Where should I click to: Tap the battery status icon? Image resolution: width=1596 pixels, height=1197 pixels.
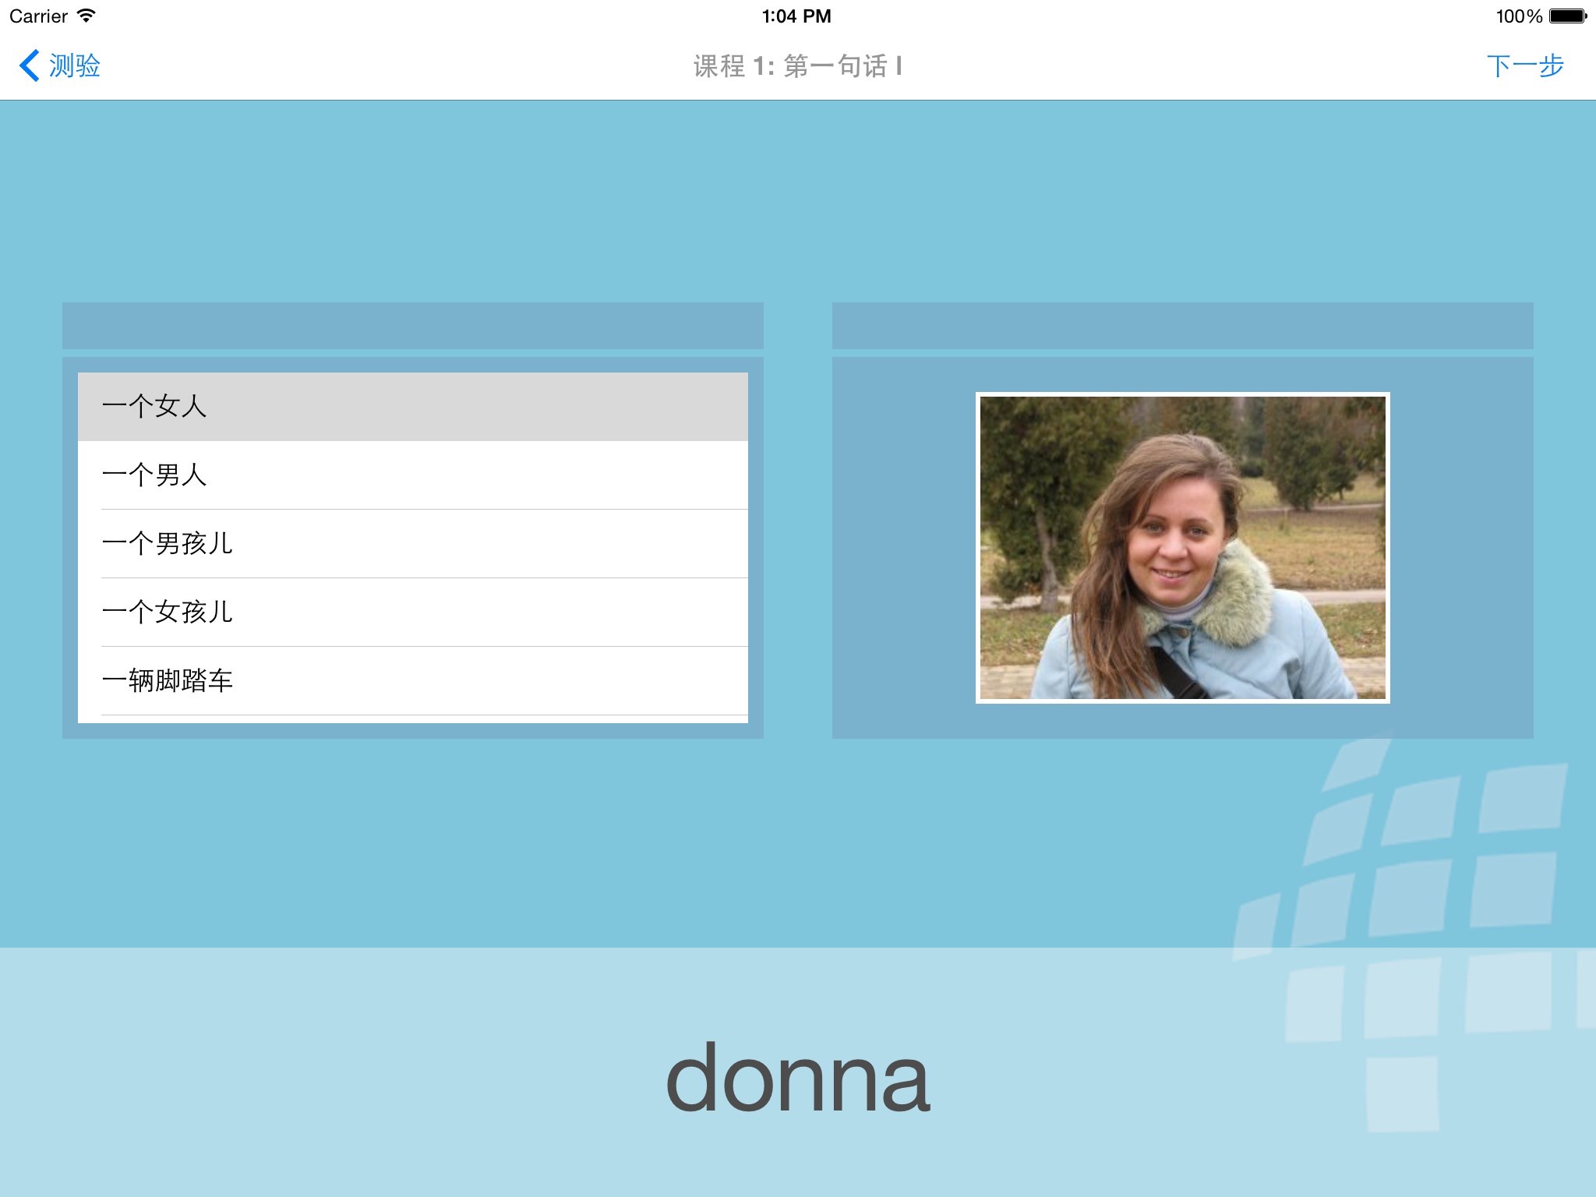point(1567,16)
